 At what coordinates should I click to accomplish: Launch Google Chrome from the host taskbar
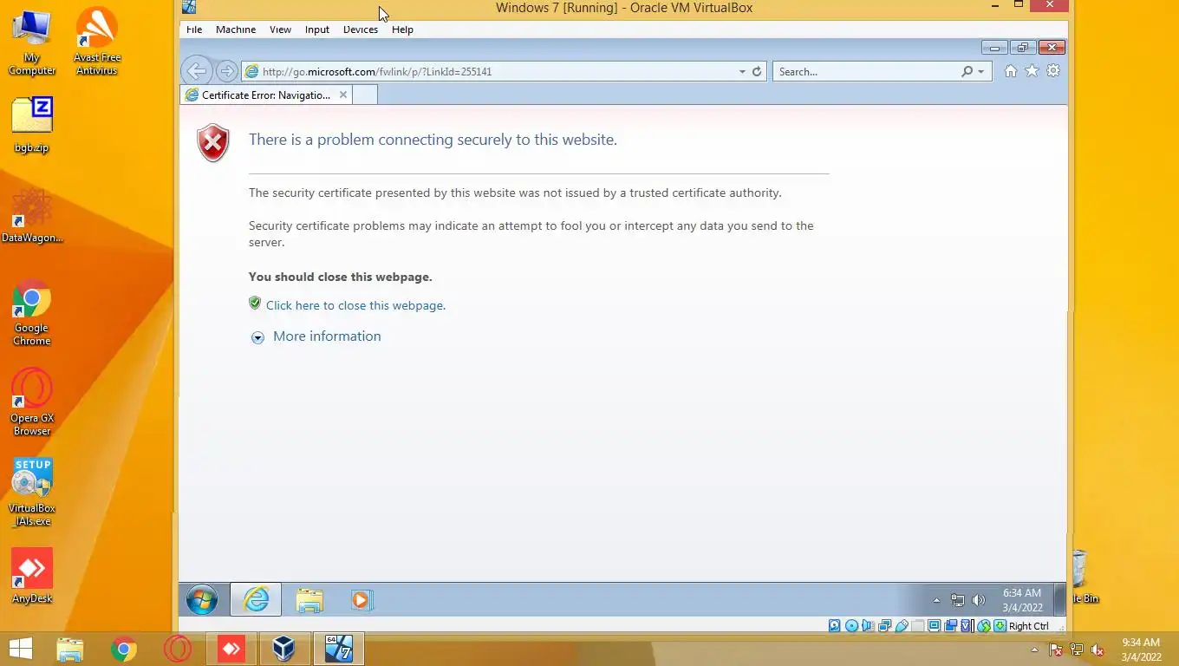click(x=124, y=649)
